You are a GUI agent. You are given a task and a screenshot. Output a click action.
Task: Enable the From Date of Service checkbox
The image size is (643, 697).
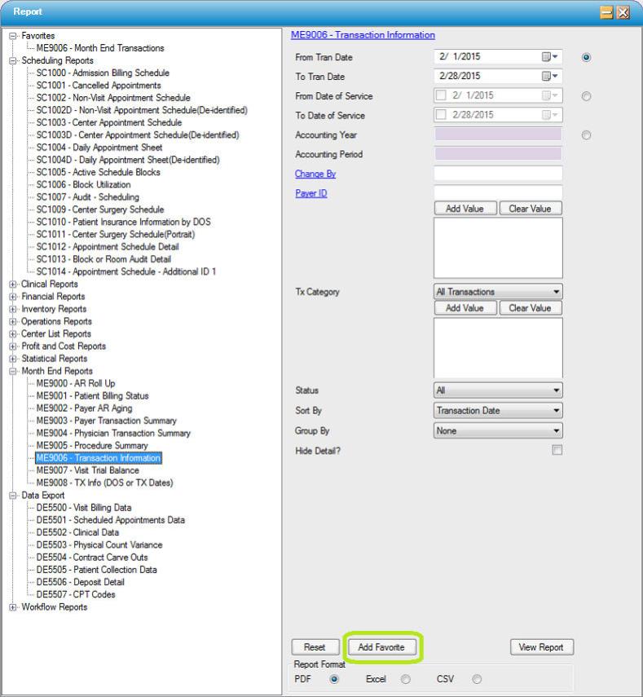pos(443,96)
